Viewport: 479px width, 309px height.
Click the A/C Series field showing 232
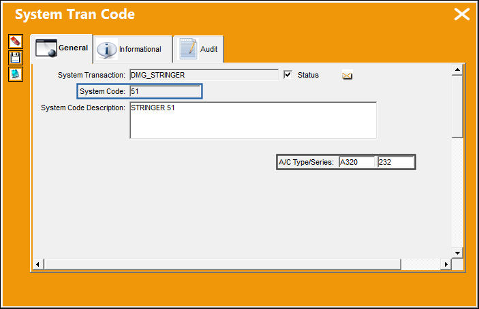(396, 162)
